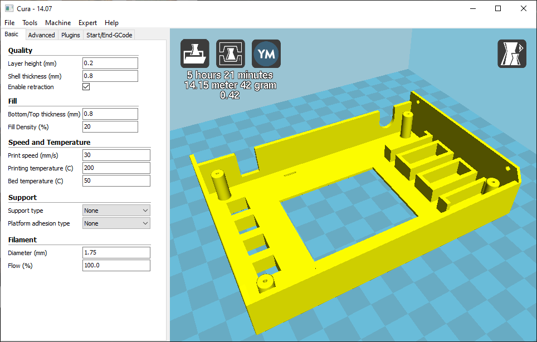Image resolution: width=537 pixels, height=342 pixels.
Task: Open the Help menu
Action: (x=111, y=23)
